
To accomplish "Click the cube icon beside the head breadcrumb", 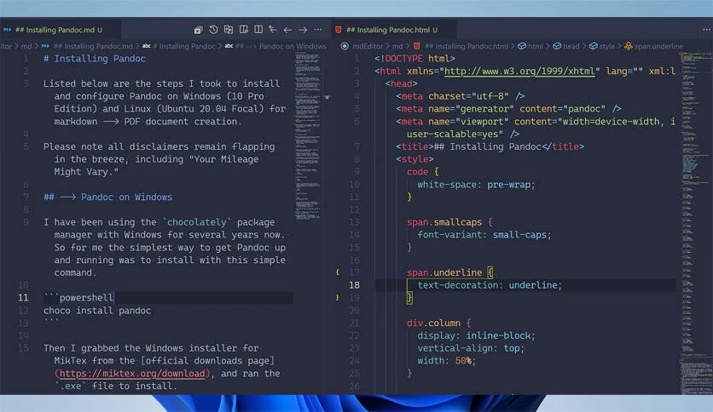I will point(557,46).
